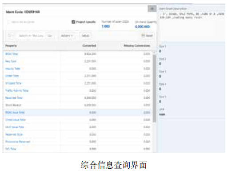227x175 pixels.
Task: Sort by the Property column header
Action: (x=11, y=45)
